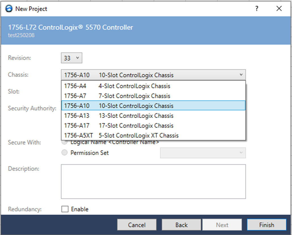Select highlighted 1756-A10 10-Slot chassis option
Screen dimensions: 292x235
tap(153, 106)
